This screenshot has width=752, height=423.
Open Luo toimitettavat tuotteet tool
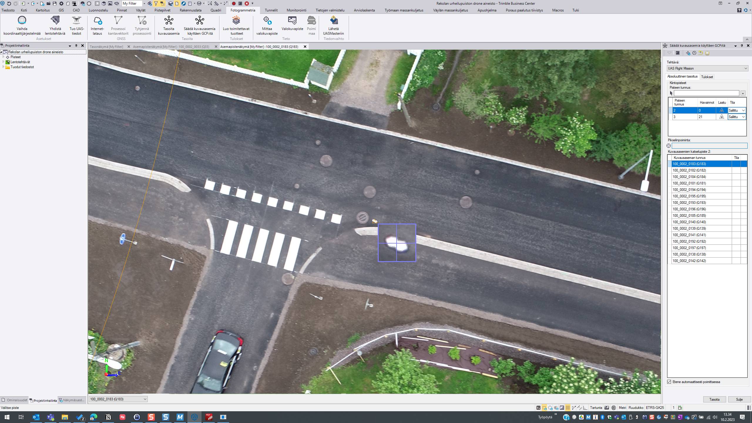tap(236, 26)
